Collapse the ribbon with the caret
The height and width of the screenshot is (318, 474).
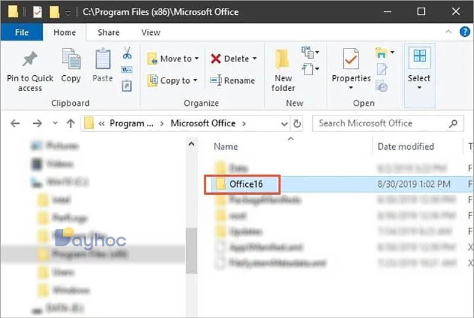coord(449,31)
